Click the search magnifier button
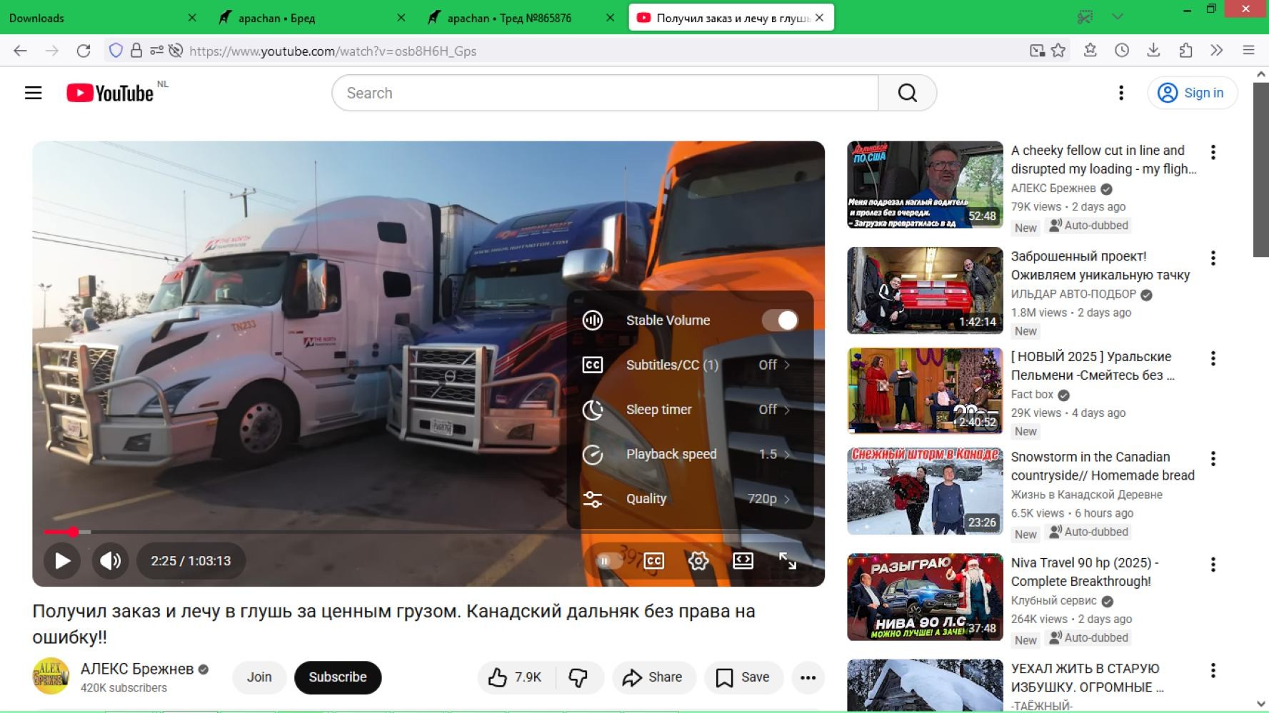Viewport: 1269px width, 713px height. click(x=907, y=93)
